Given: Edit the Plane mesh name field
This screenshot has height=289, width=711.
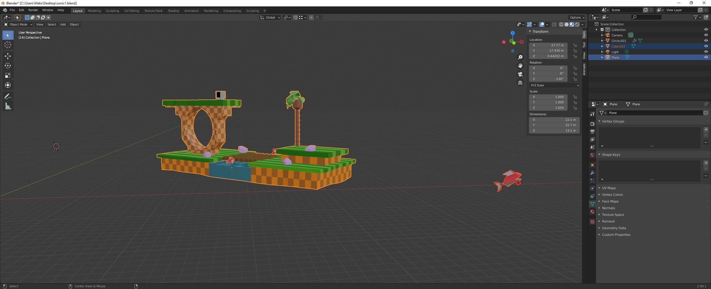Looking at the screenshot, I should pos(655,113).
